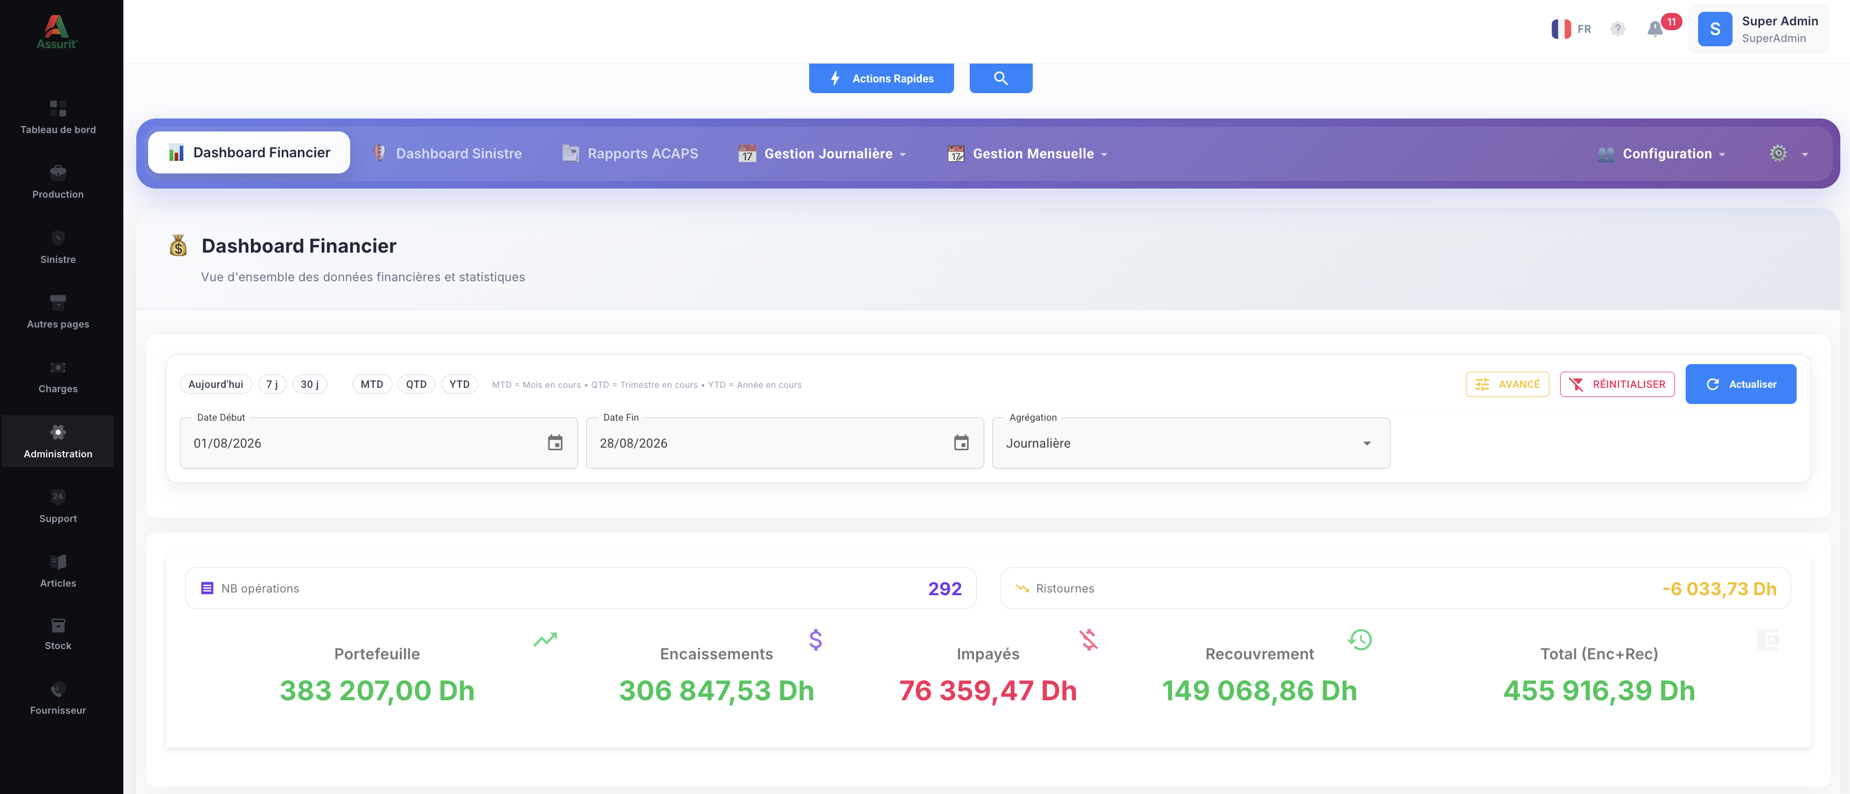The width and height of the screenshot is (1850, 794).
Task: Click the Date Fin input field
Action: 785,443
